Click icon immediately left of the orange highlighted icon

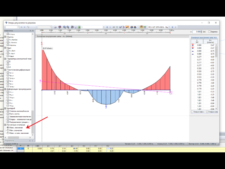pos(124,27)
